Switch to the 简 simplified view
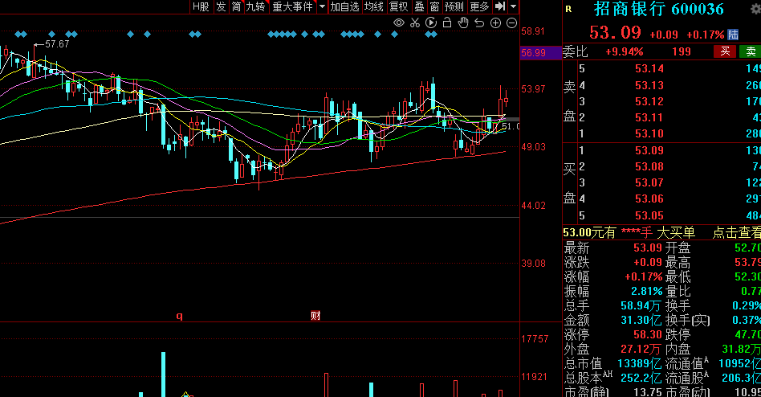Viewport: 761px width, 397px height. [x=236, y=6]
